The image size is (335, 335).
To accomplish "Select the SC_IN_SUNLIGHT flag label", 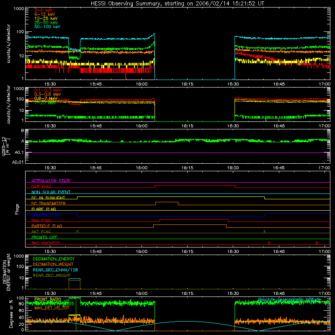I will click(x=48, y=198).
